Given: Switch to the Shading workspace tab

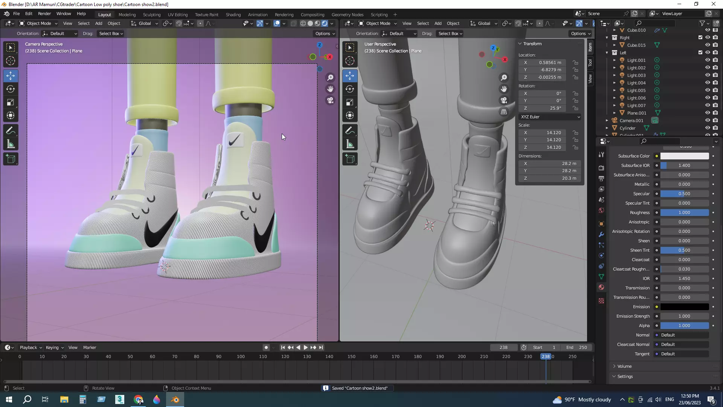Looking at the screenshot, I should pyautogui.click(x=233, y=15).
